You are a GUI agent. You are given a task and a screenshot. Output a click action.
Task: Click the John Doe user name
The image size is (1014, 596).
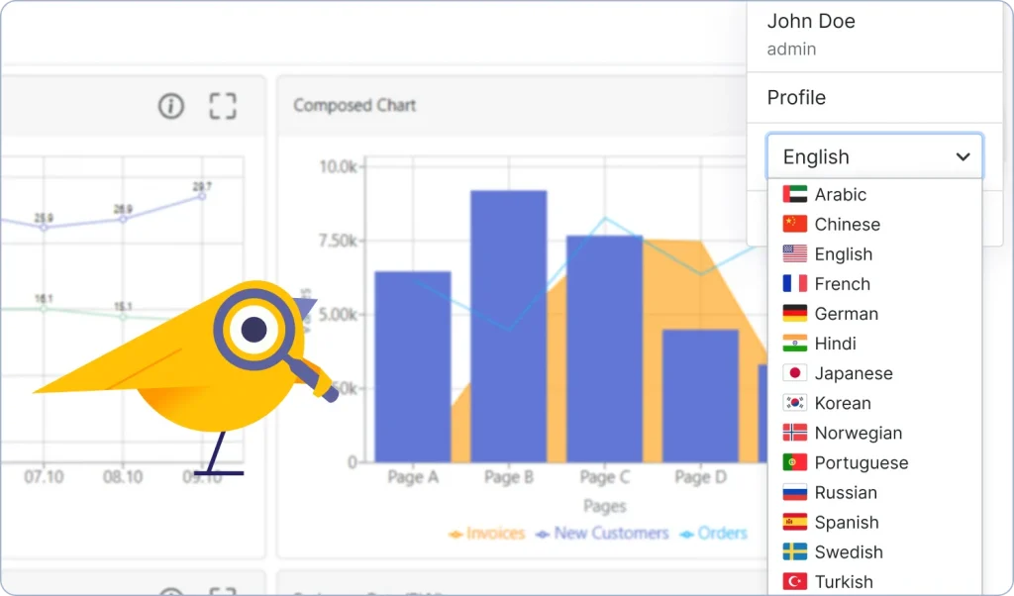[x=811, y=21]
